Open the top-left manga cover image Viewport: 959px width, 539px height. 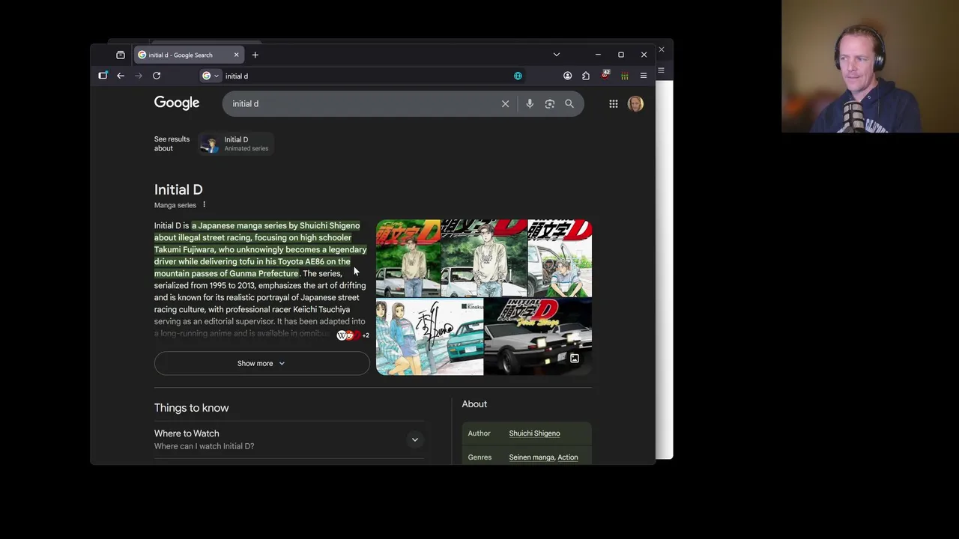point(408,258)
